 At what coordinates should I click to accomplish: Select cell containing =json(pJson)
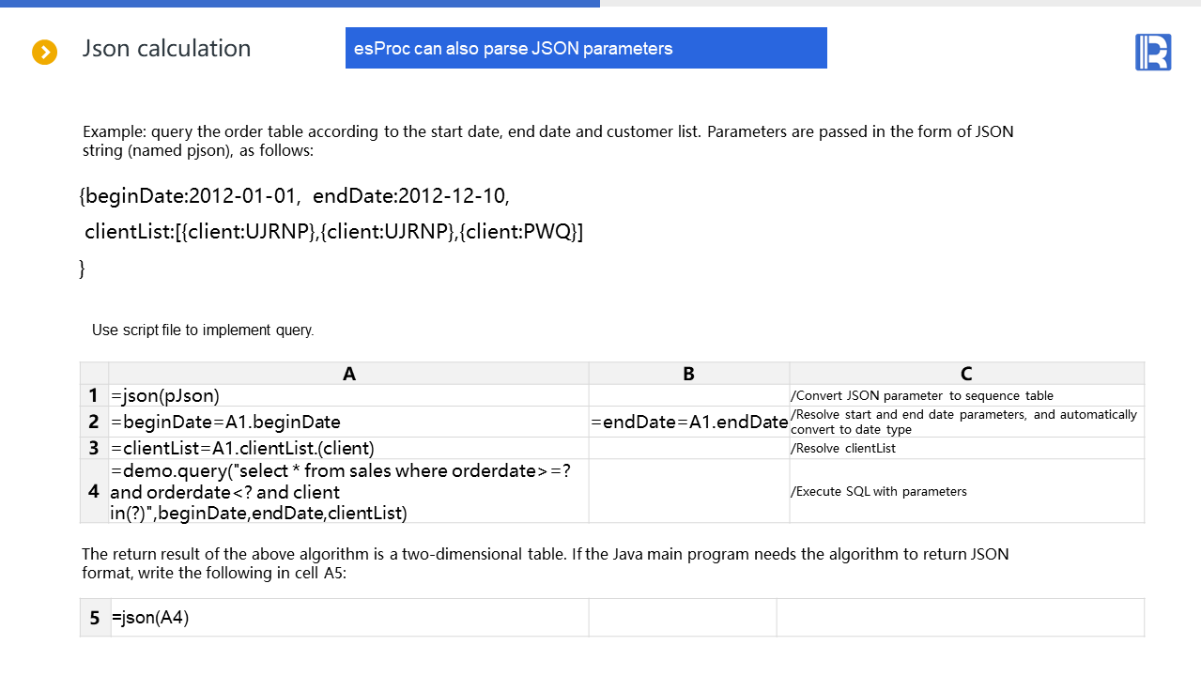pos(348,395)
